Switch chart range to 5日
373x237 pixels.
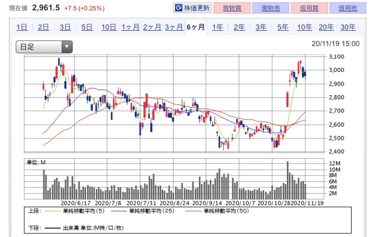coord(87,27)
